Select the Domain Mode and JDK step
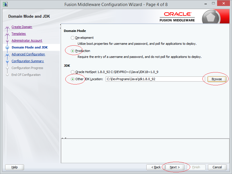This screenshot has height=174, width=232. click(x=30, y=47)
